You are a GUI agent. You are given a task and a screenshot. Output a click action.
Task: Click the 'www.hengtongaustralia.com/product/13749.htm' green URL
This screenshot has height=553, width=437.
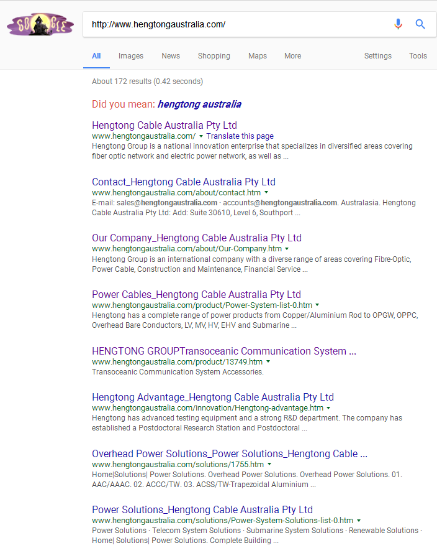coord(178,362)
